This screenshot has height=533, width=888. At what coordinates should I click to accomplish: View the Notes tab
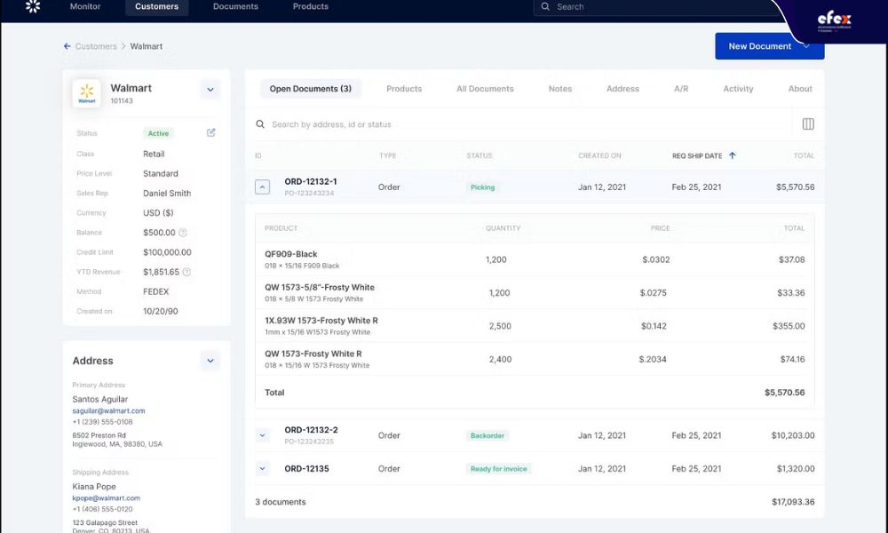click(560, 89)
